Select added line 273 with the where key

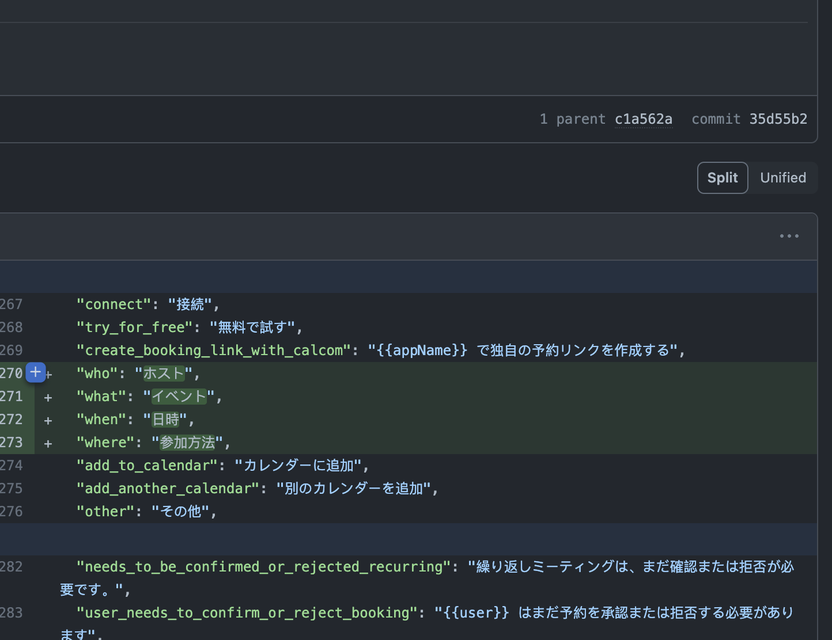(x=12, y=442)
